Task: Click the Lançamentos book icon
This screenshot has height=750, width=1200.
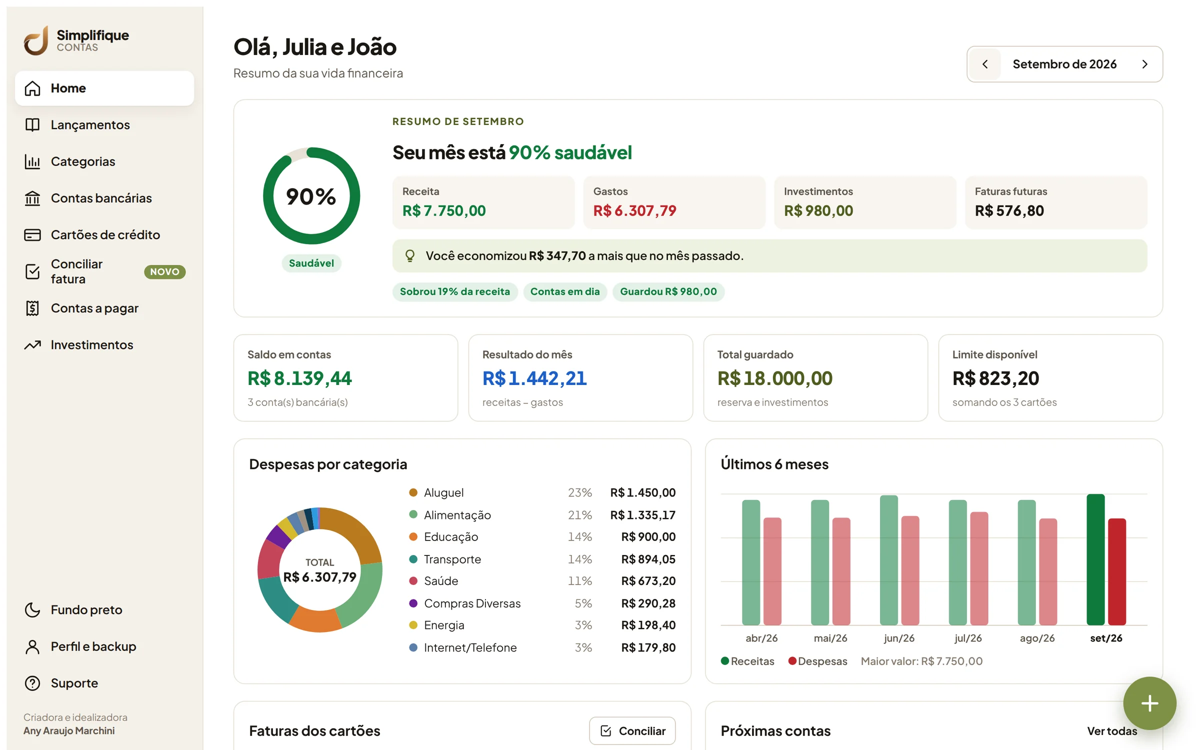Action: [x=32, y=125]
